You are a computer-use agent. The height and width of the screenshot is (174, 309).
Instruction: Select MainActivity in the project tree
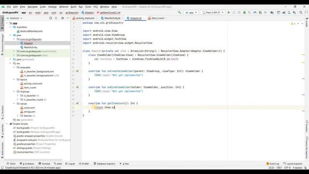[30, 47]
